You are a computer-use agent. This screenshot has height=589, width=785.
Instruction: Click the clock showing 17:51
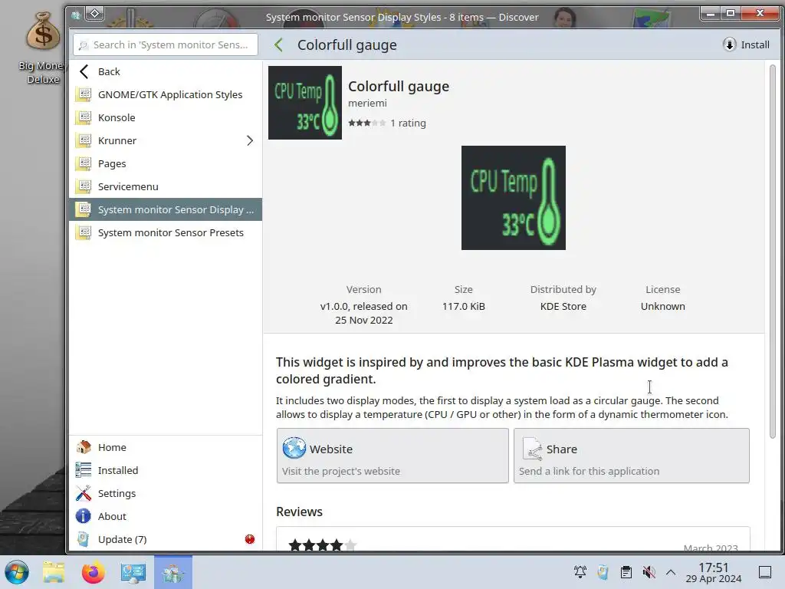pyautogui.click(x=714, y=572)
